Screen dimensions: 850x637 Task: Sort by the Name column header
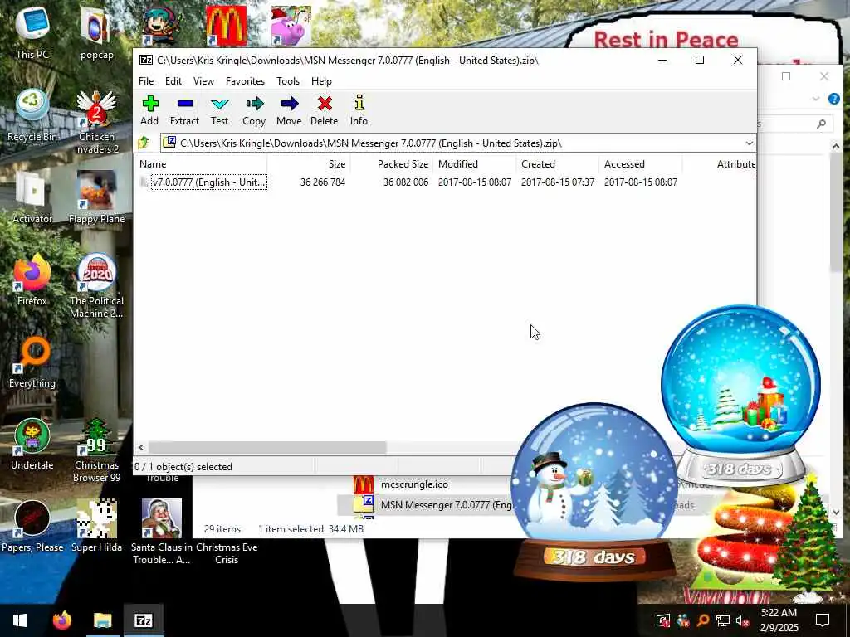[x=201, y=164]
